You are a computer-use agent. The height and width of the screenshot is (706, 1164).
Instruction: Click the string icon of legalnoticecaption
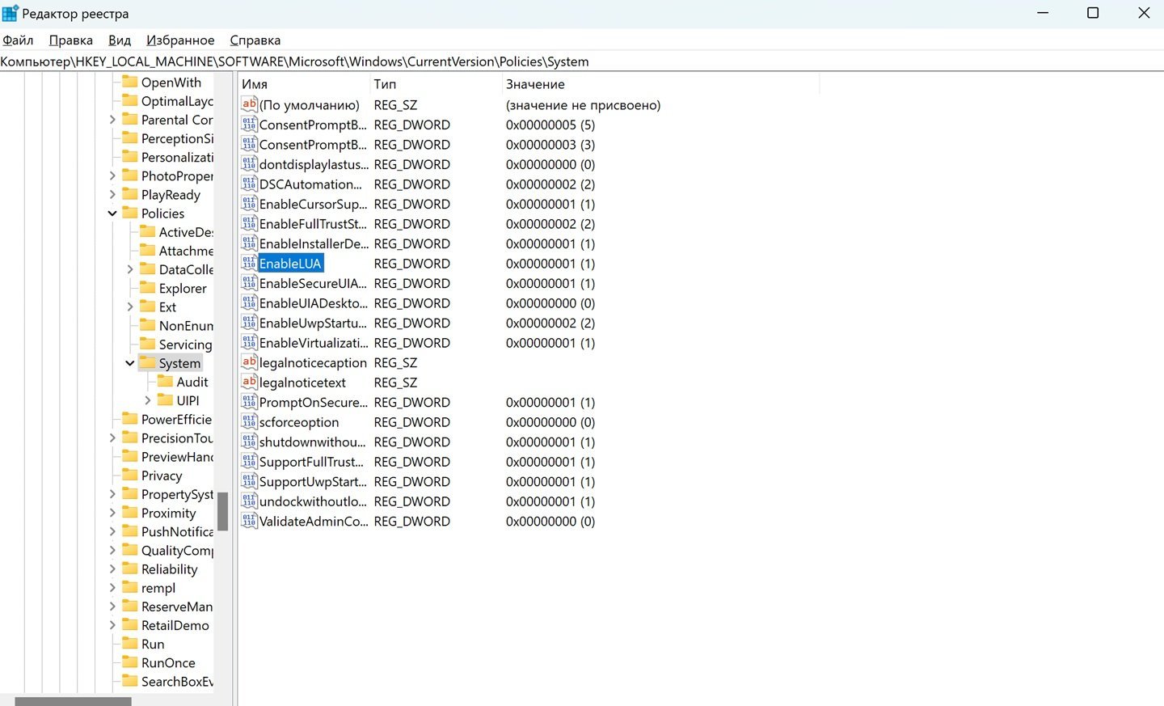(x=249, y=362)
